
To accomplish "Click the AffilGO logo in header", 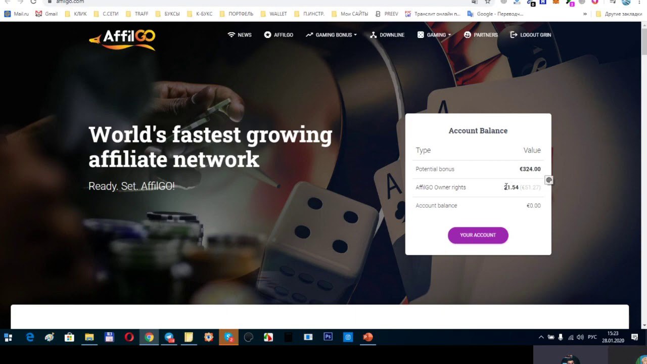I will tap(122, 39).
